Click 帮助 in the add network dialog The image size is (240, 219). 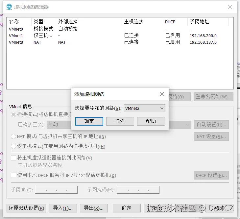[151, 121]
